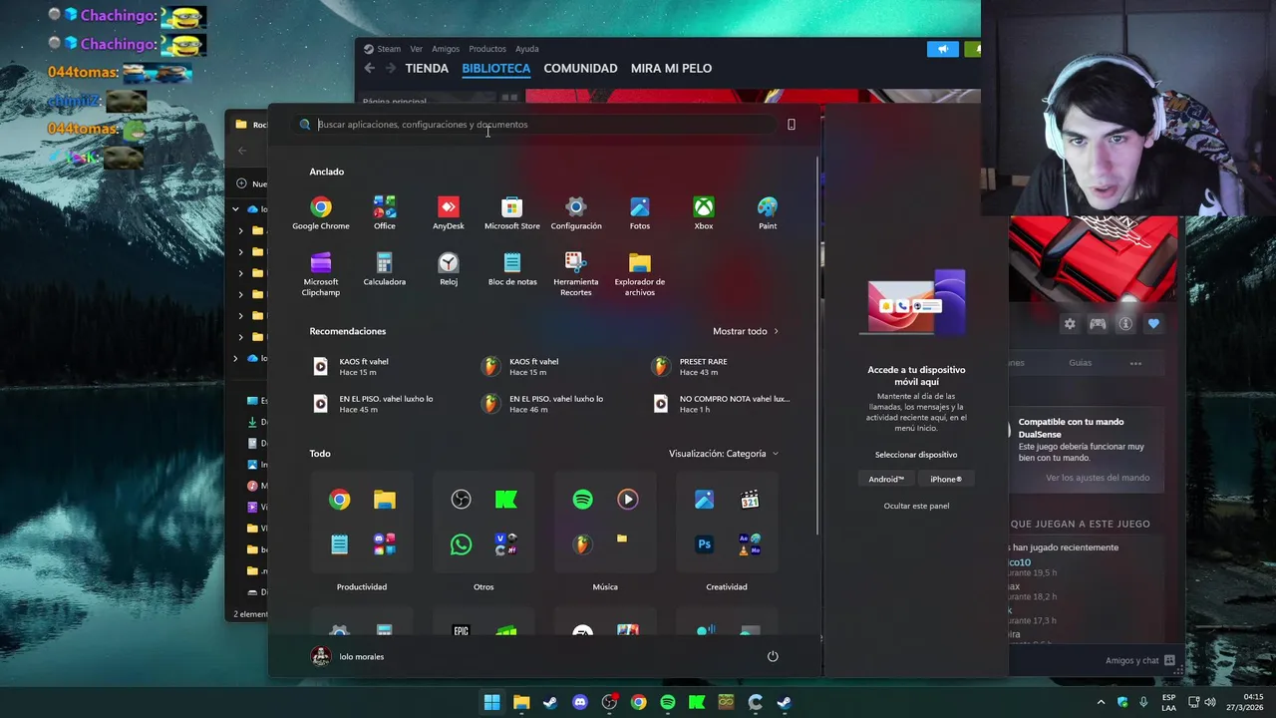Open Kick app in the Otros group
The width and height of the screenshot is (1276, 718).
(506, 500)
